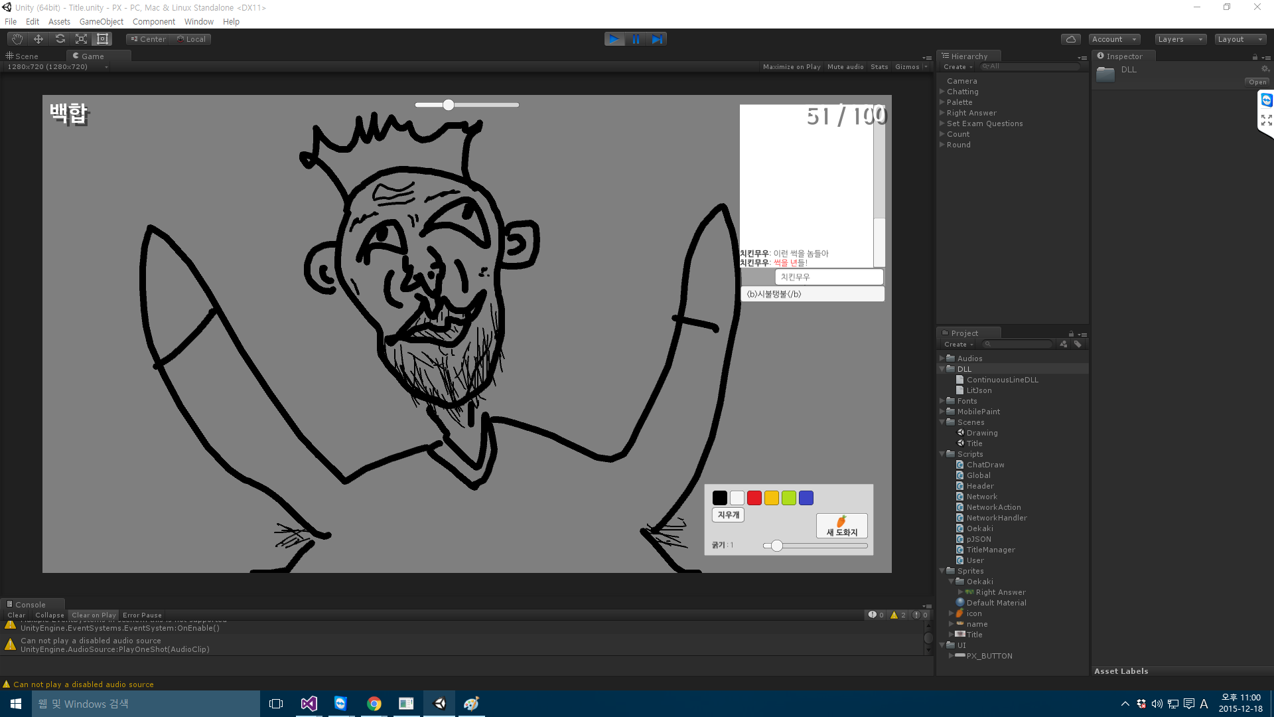Toggle Stats overlay
This screenshot has height=717, width=1274.
(879, 67)
